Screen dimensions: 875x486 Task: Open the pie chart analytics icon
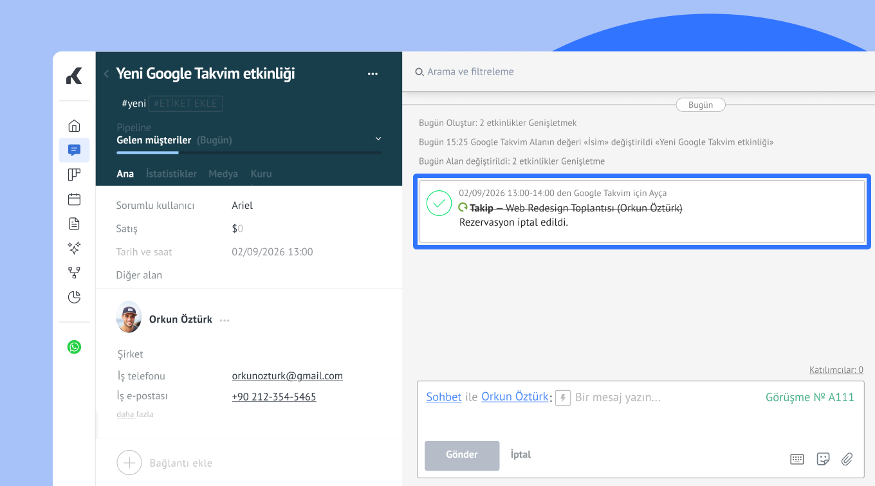(74, 297)
